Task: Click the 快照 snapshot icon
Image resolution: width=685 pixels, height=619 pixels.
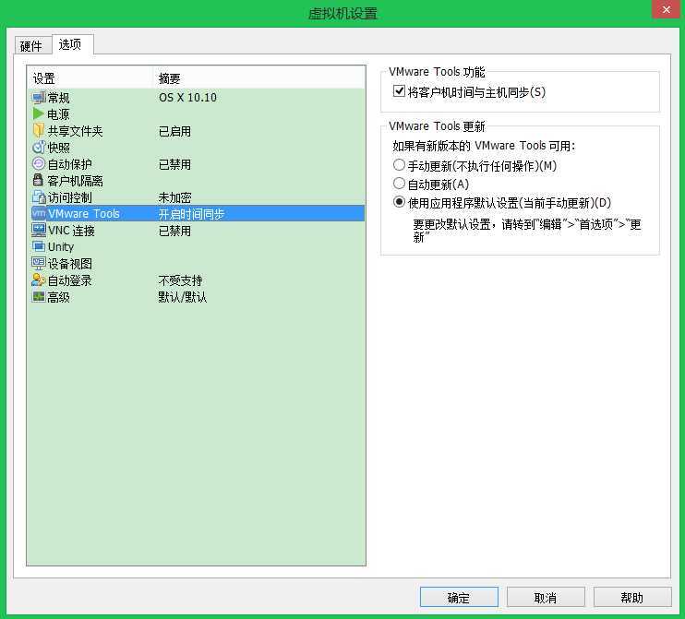Action: [39, 147]
